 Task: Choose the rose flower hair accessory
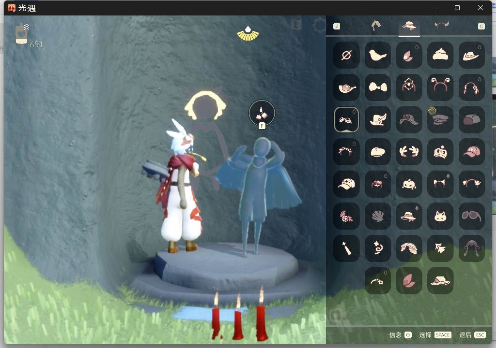click(346, 216)
